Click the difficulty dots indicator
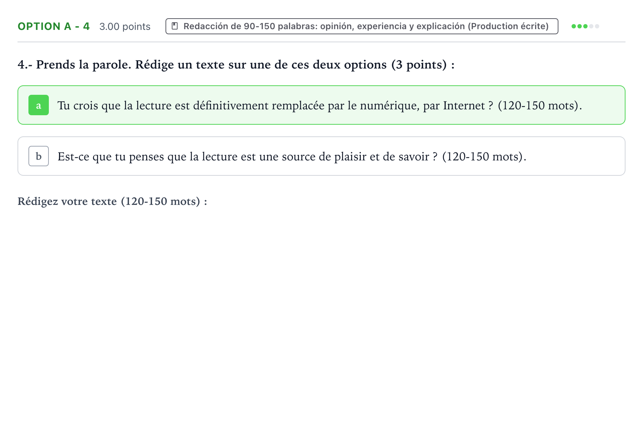643x439 pixels. click(x=585, y=26)
